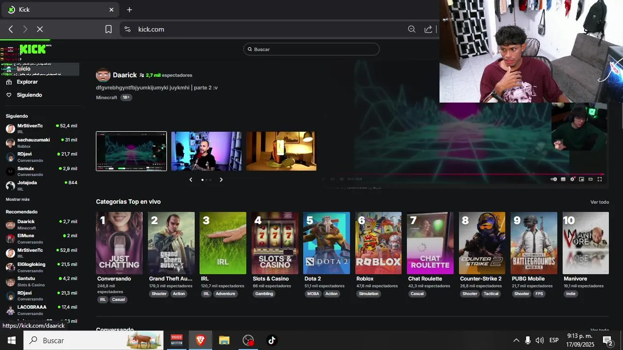Open Jotajoda in the Siguiendo list
The height and width of the screenshot is (350, 623).
pyautogui.click(x=41, y=185)
